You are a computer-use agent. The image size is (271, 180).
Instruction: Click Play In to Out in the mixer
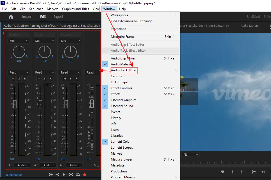(71, 175)
